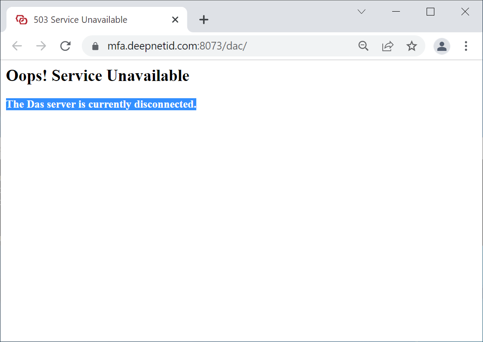Expand the tab search chevron
Screen dimensions: 483x342
362,12
